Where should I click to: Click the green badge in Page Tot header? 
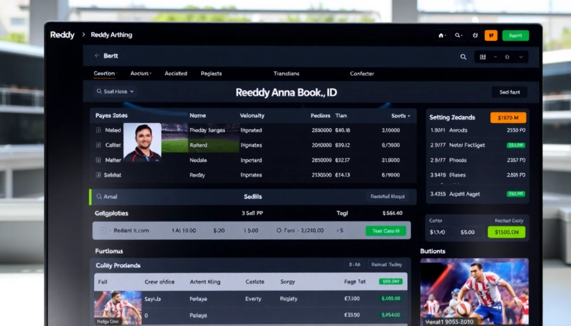[390, 281]
